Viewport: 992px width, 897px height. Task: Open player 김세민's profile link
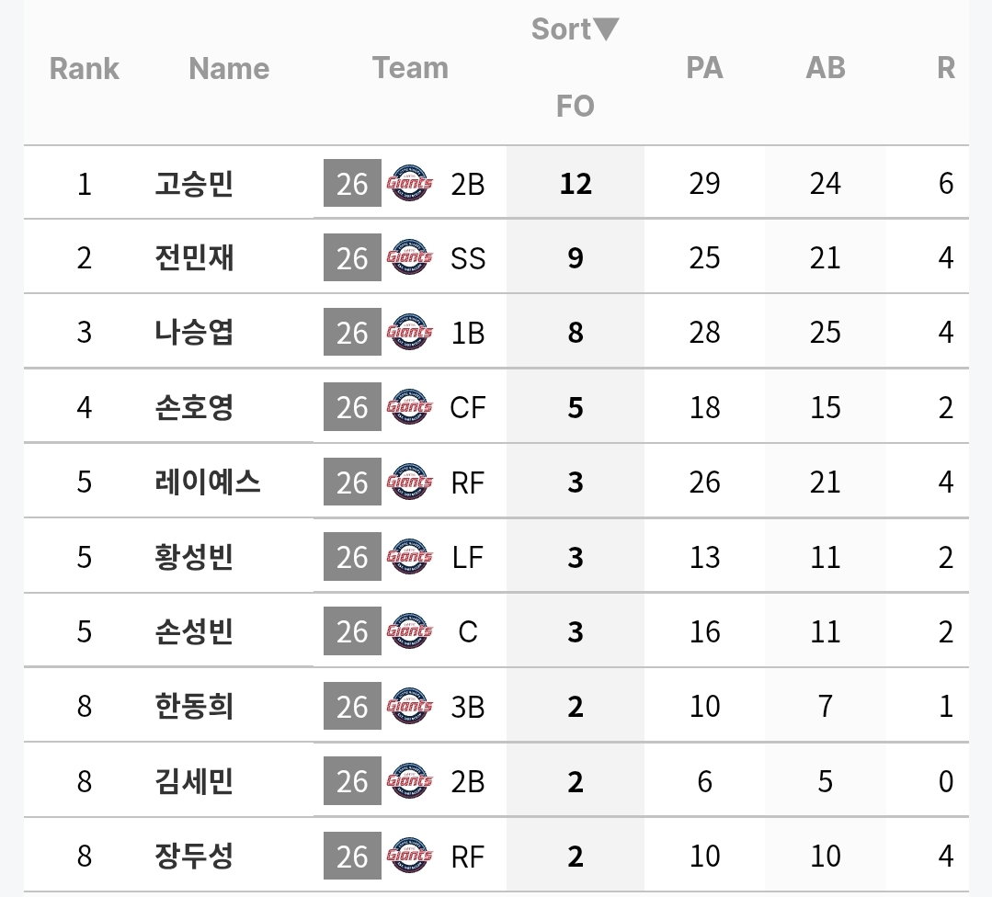(x=194, y=781)
